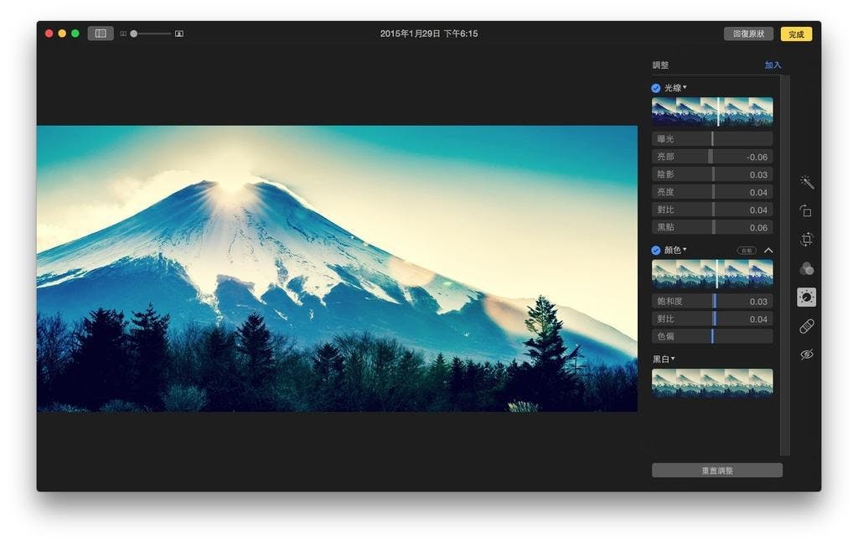This screenshot has width=858, height=544.
Task: Disable the 顏色 (Color) adjustment checkmark
Action: [x=656, y=250]
